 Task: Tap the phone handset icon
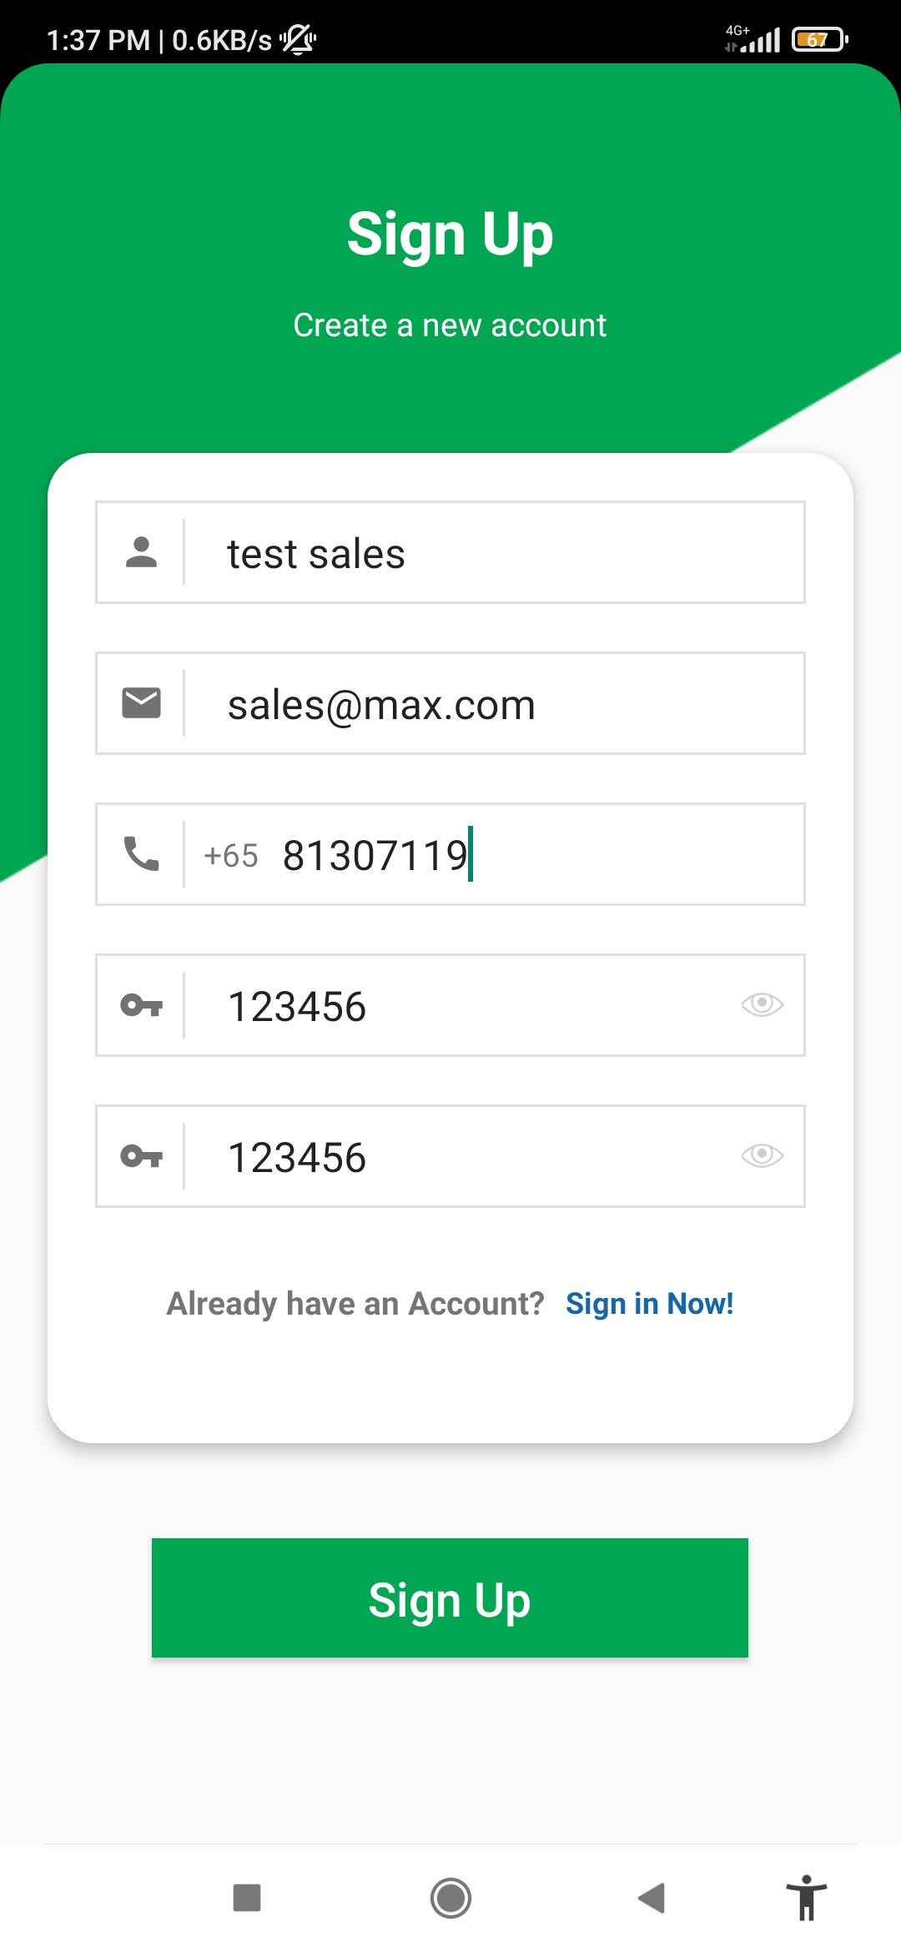point(141,854)
